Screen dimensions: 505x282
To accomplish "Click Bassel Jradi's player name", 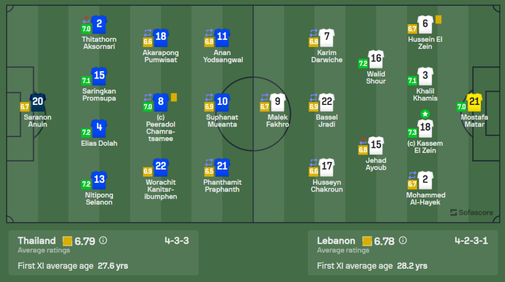I will [327, 121].
